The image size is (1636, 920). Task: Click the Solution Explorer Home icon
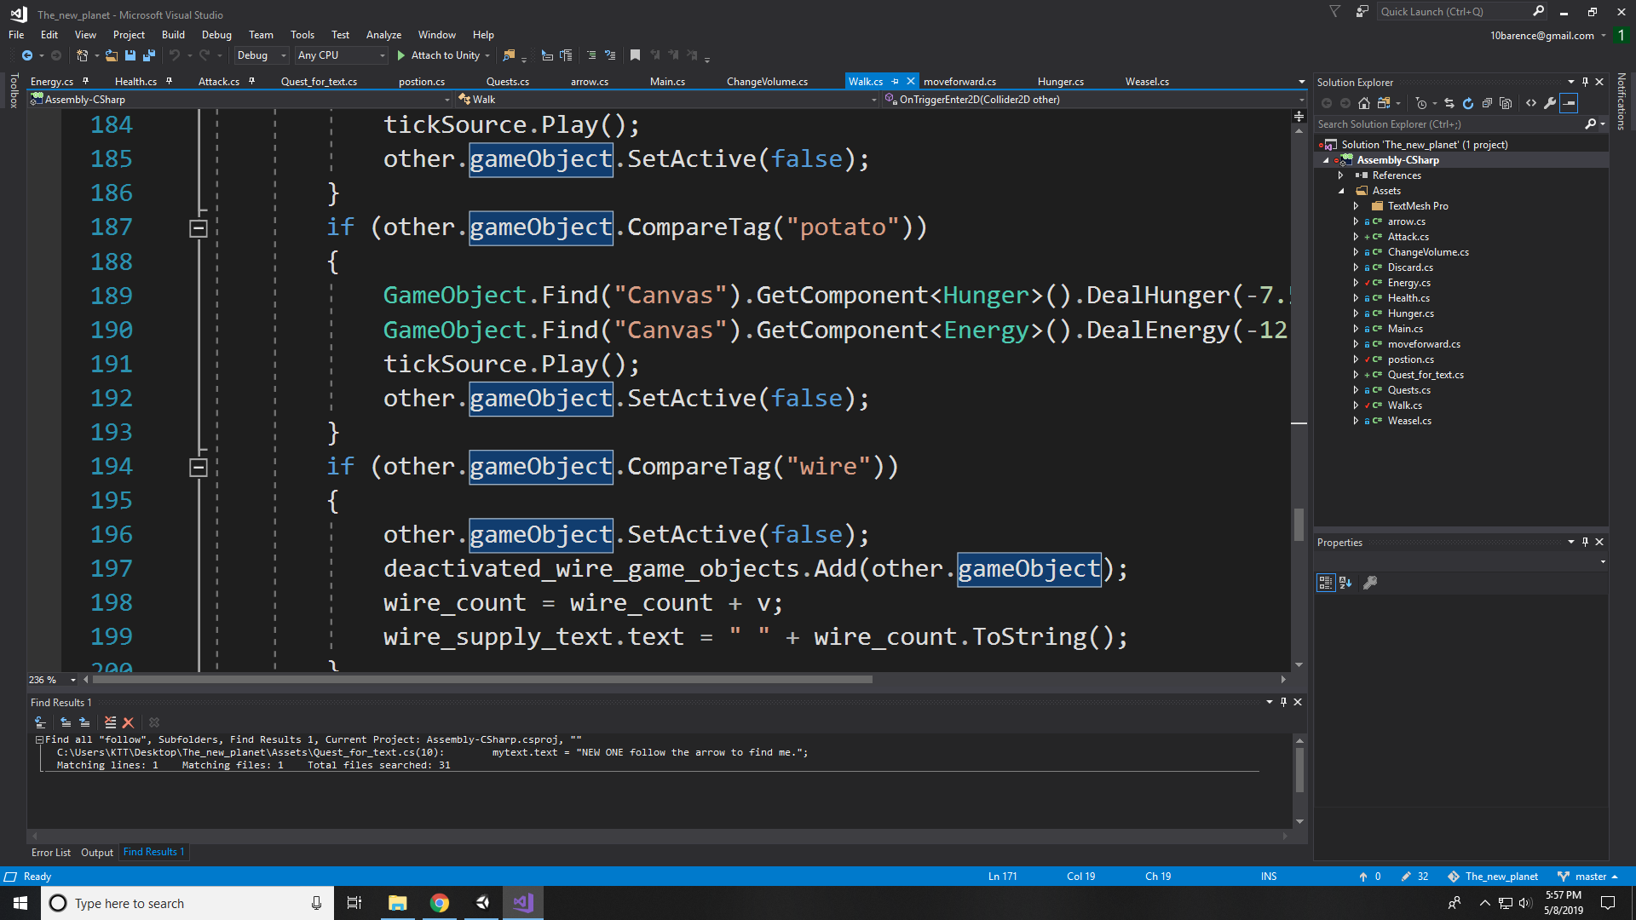[x=1364, y=103]
